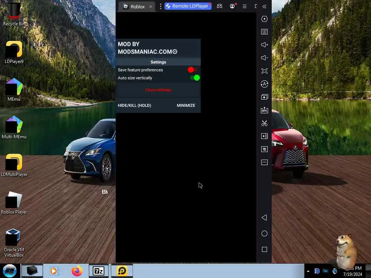Increase emulator volume with the speaker plus icon
The height and width of the screenshot is (278, 371).
pos(264,45)
